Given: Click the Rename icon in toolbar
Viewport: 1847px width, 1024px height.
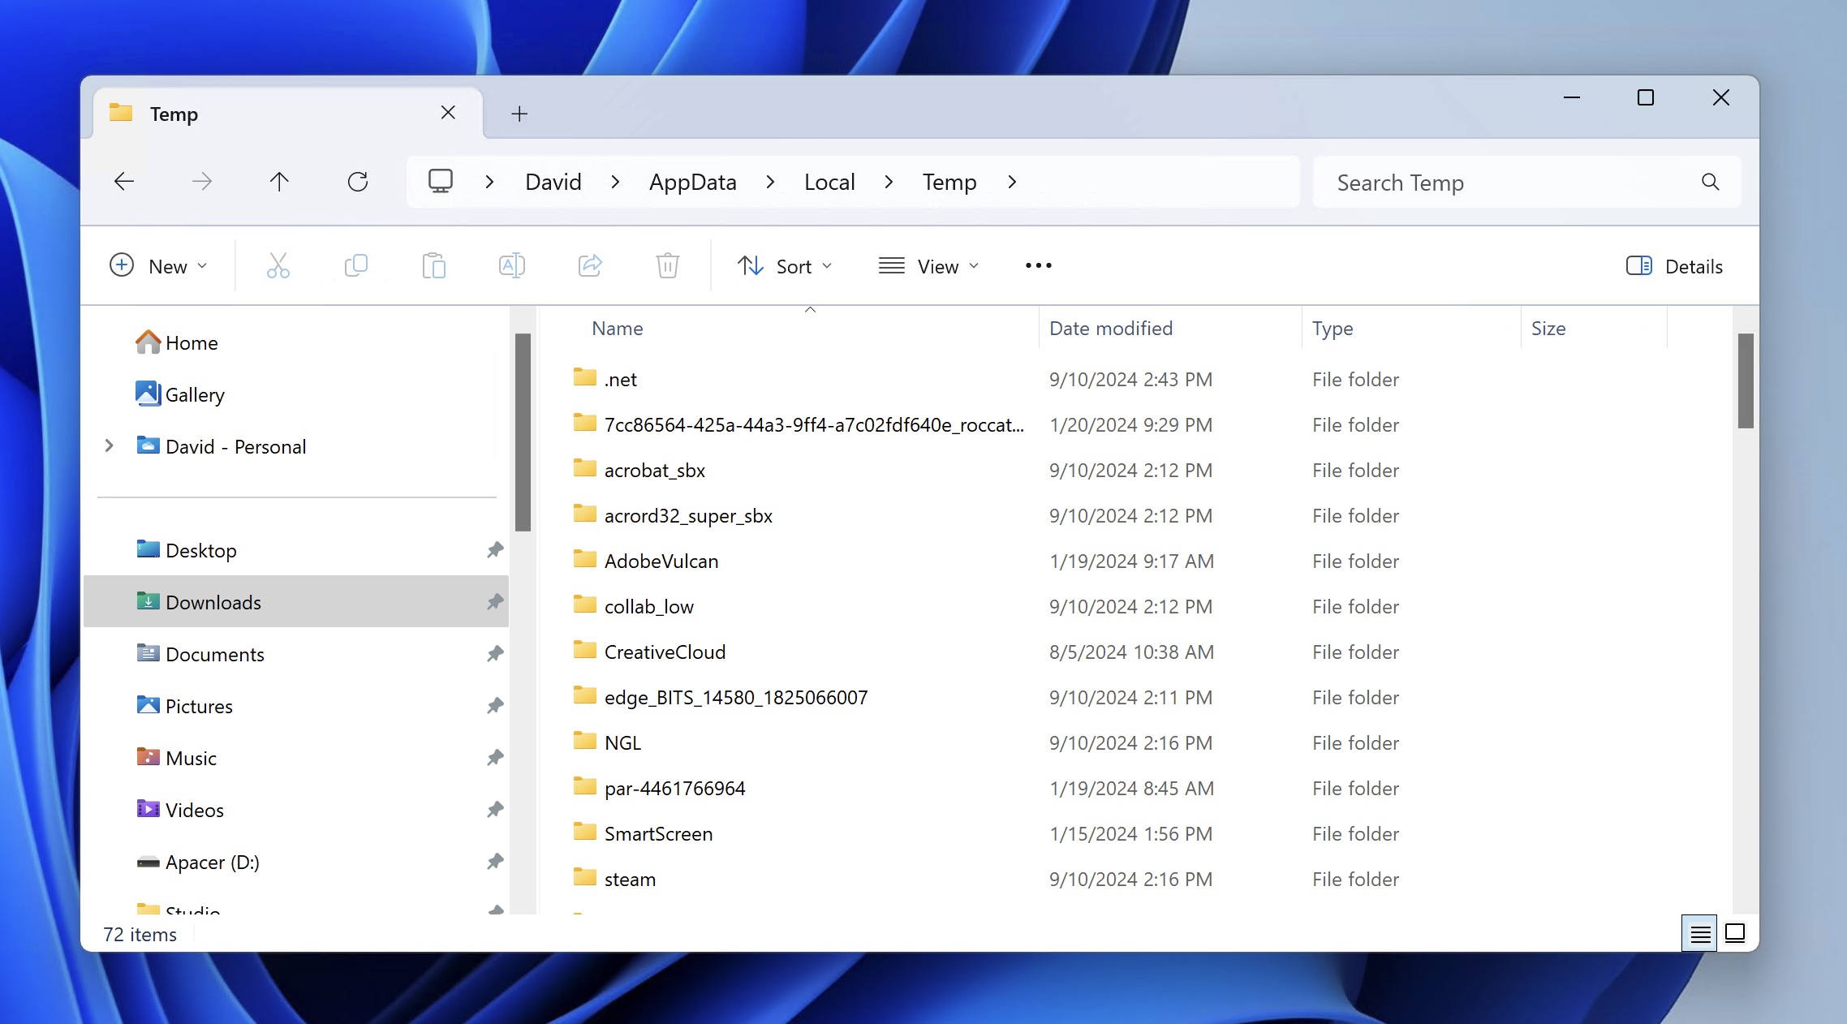Looking at the screenshot, I should 512,265.
